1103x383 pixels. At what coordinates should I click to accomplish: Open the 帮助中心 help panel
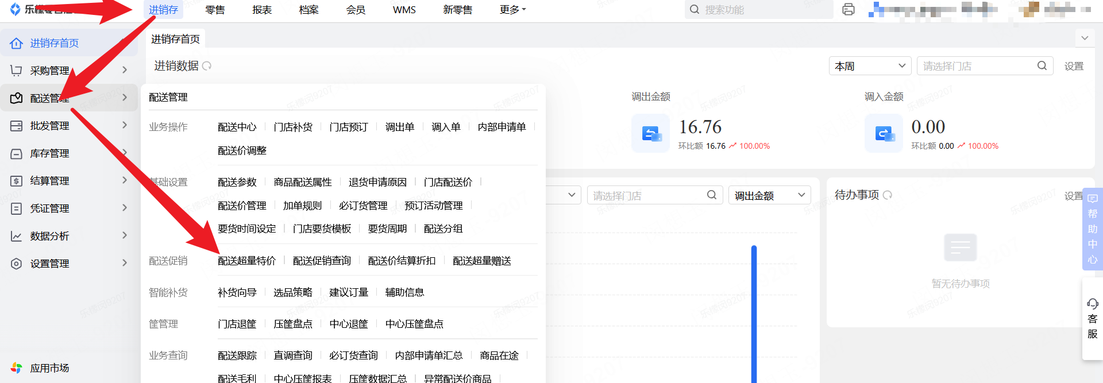(1093, 229)
